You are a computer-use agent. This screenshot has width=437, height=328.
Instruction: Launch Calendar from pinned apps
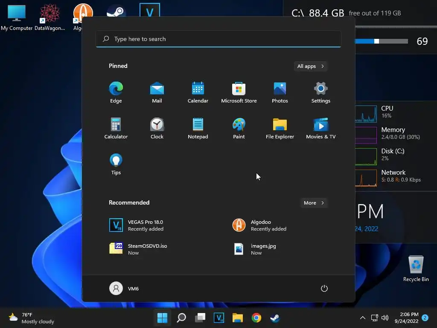point(198,93)
